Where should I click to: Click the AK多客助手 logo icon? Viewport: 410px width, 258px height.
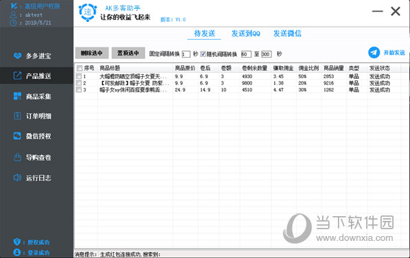88,12
